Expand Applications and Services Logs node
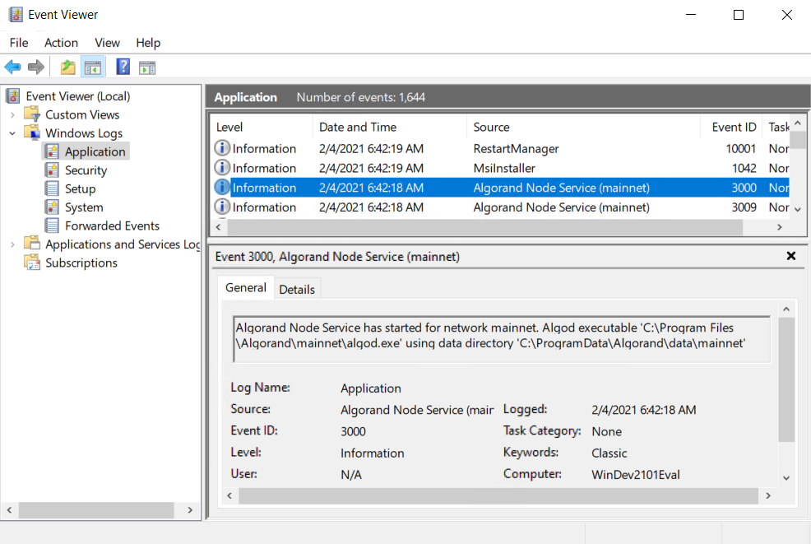Image resolution: width=811 pixels, height=544 pixels. (12, 244)
